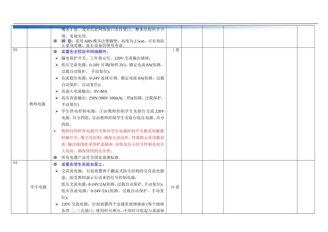The image size is (328, 232).
Task: Click red text 教师自用所有电源开关
Action: [113, 131]
